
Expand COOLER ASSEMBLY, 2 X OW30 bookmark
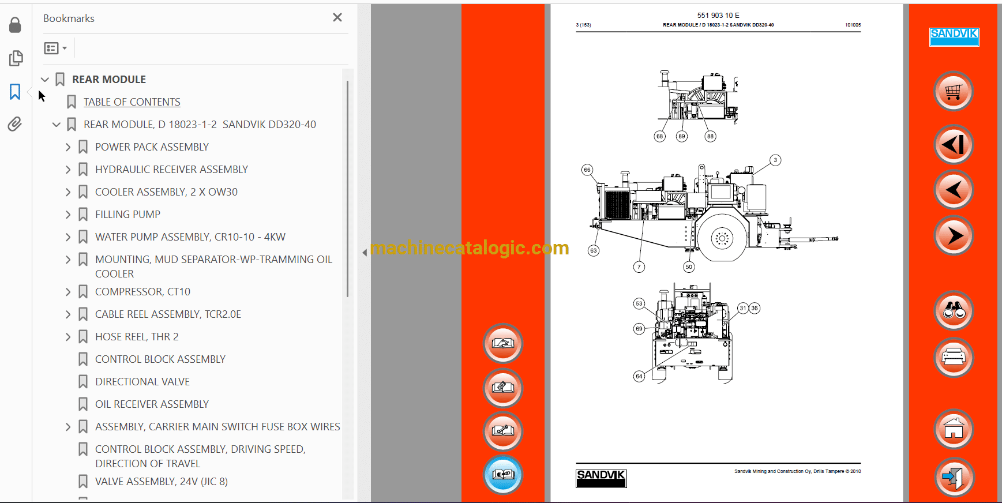[68, 192]
